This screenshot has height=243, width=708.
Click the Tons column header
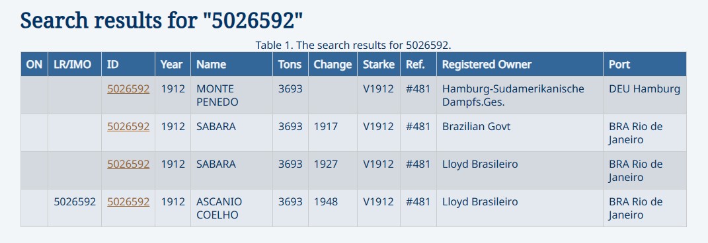click(x=290, y=65)
